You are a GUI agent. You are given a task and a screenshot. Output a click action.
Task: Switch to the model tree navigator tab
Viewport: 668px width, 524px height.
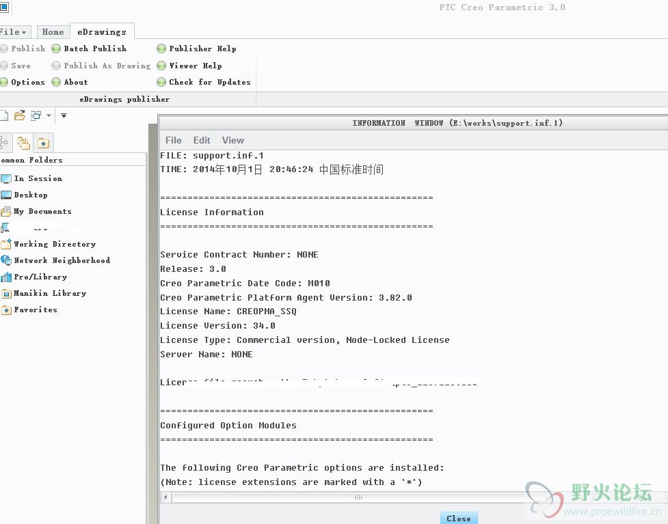(4, 143)
